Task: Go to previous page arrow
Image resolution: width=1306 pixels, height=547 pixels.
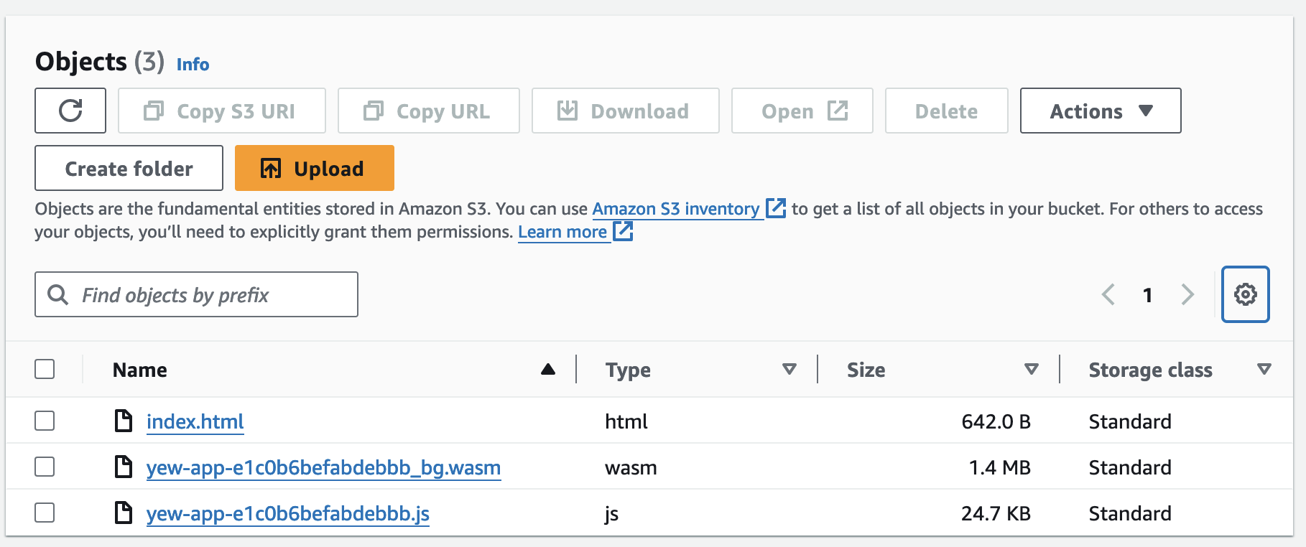Action: [1108, 294]
